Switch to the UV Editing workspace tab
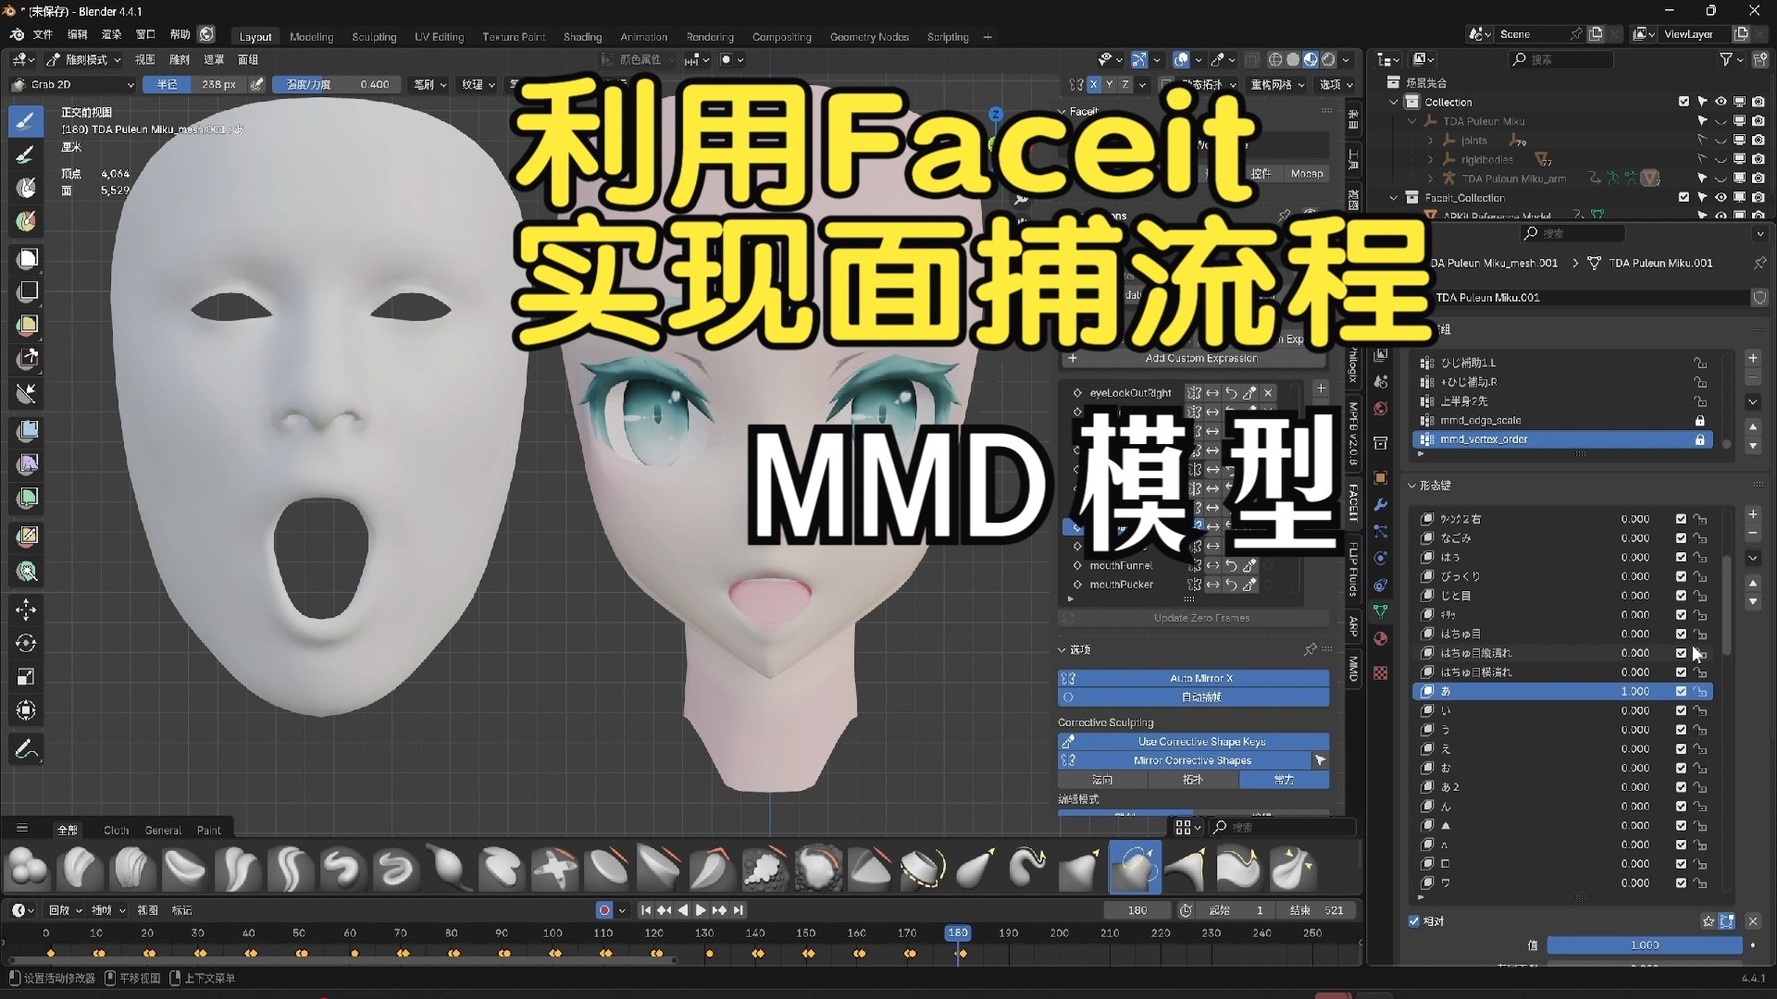Viewport: 1777px width, 999px height. point(440,37)
